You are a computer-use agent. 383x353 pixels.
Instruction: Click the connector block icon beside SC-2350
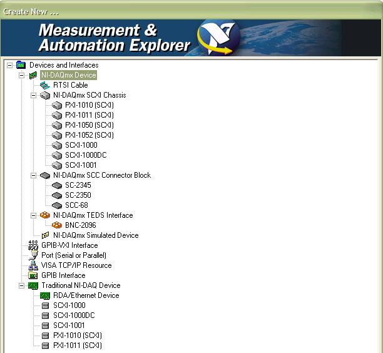pyautogui.click(x=57, y=195)
